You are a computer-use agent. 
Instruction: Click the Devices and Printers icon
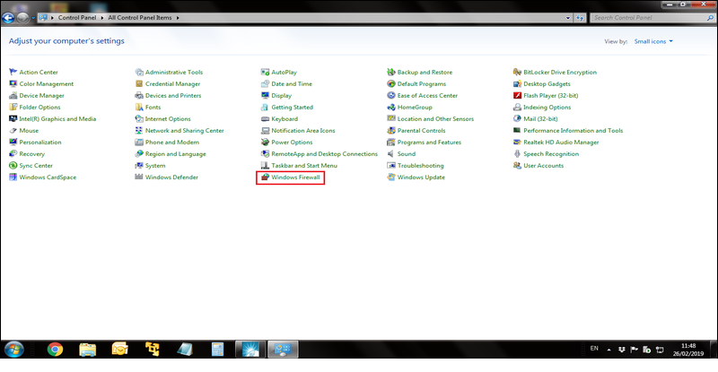[x=139, y=95]
